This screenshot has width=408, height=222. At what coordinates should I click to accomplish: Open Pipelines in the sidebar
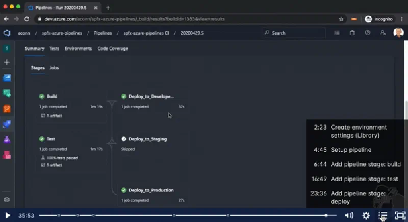pyautogui.click(x=7, y=124)
